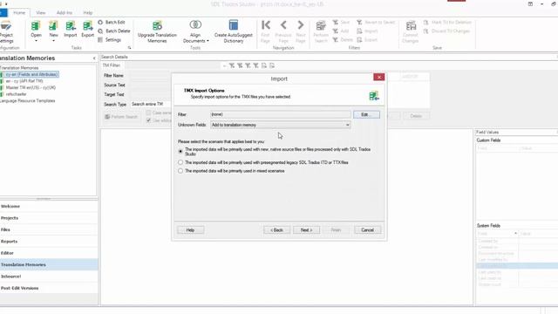Switch to the Help ribbon tab
This screenshot has width=558, height=314.
88,12
